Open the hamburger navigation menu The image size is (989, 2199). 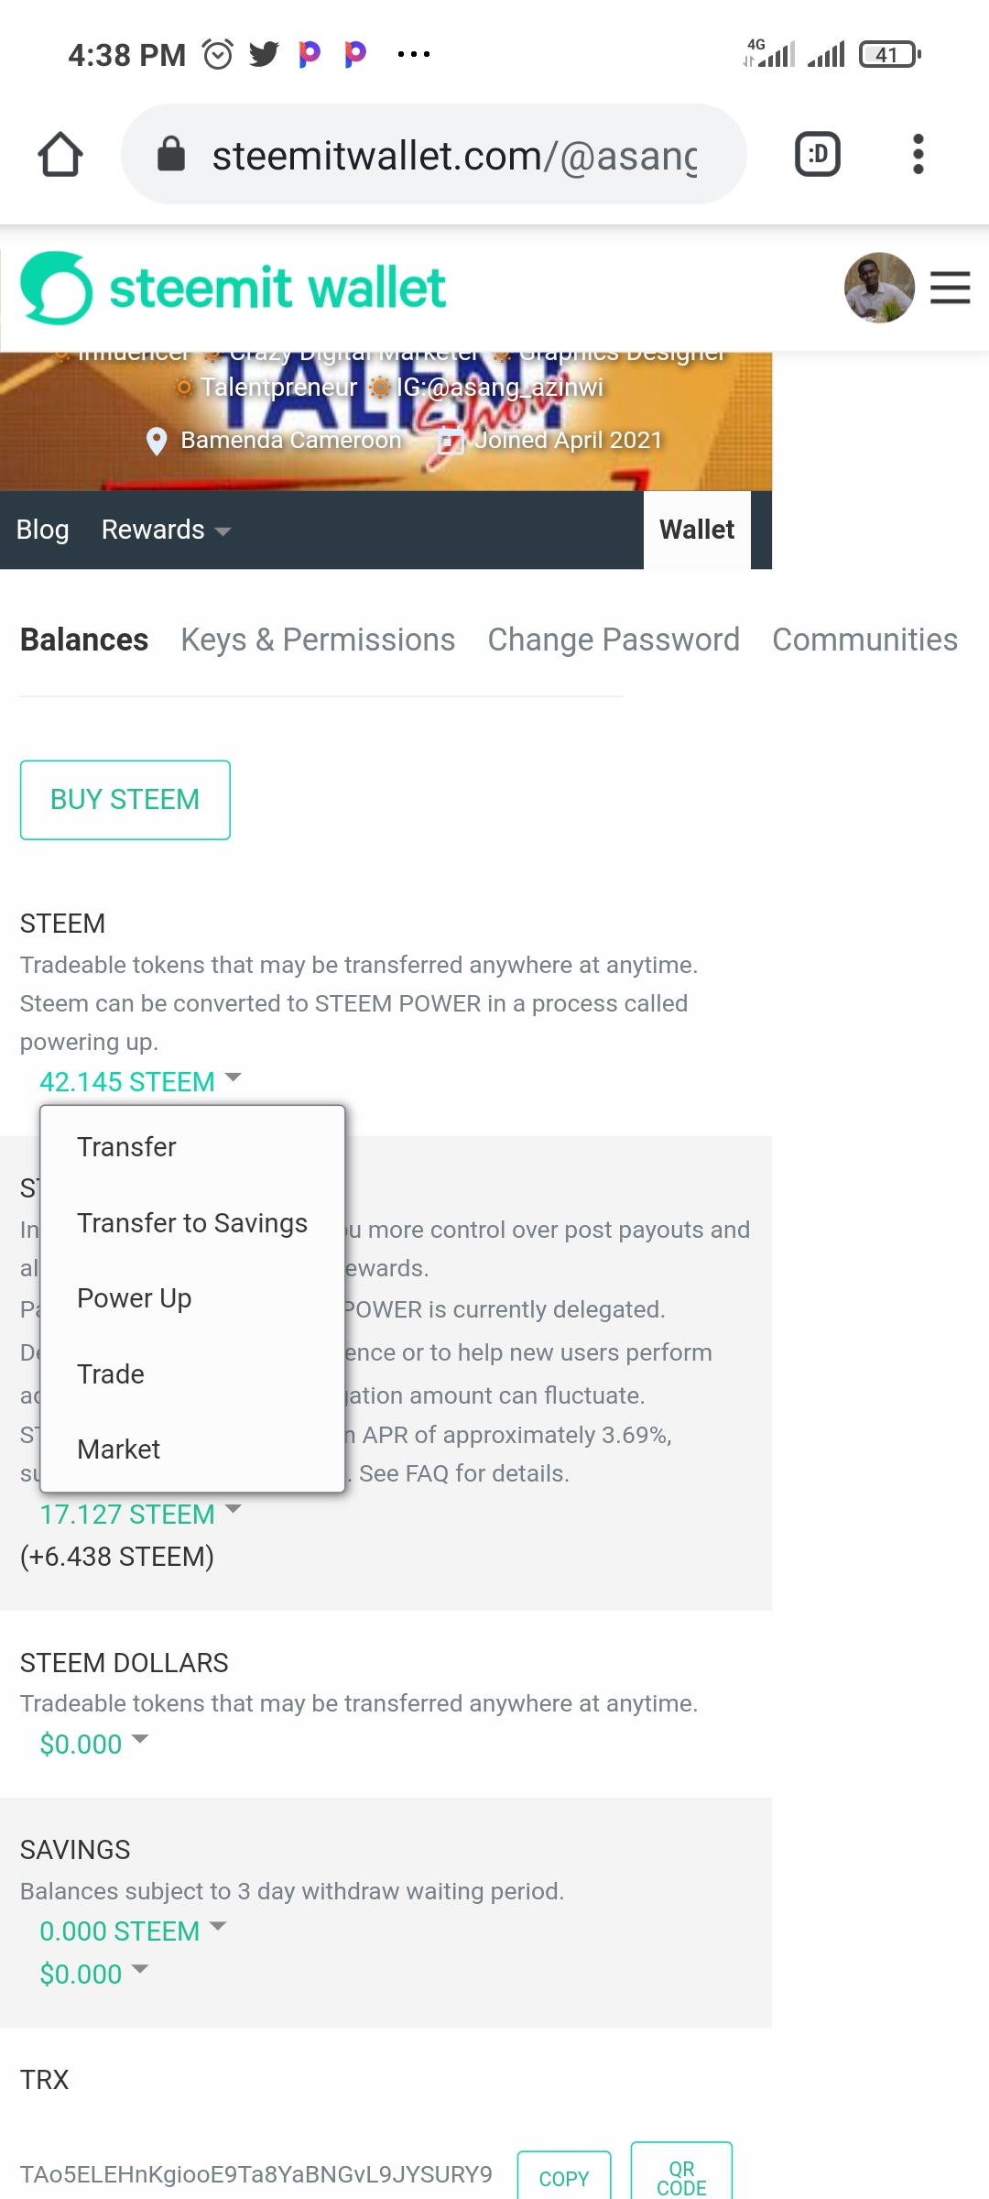950,288
